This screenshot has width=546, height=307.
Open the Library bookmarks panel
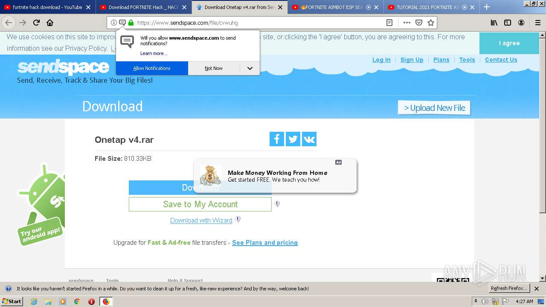(494, 23)
